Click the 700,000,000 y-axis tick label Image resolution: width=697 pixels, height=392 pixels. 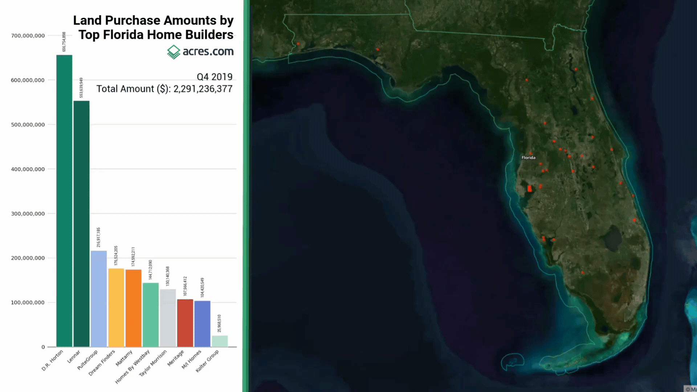[28, 36]
